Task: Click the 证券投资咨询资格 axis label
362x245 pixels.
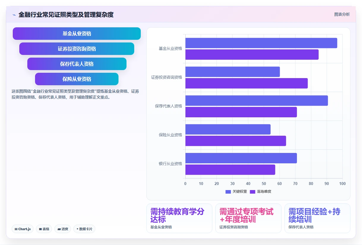Action: (x=167, y=77)
